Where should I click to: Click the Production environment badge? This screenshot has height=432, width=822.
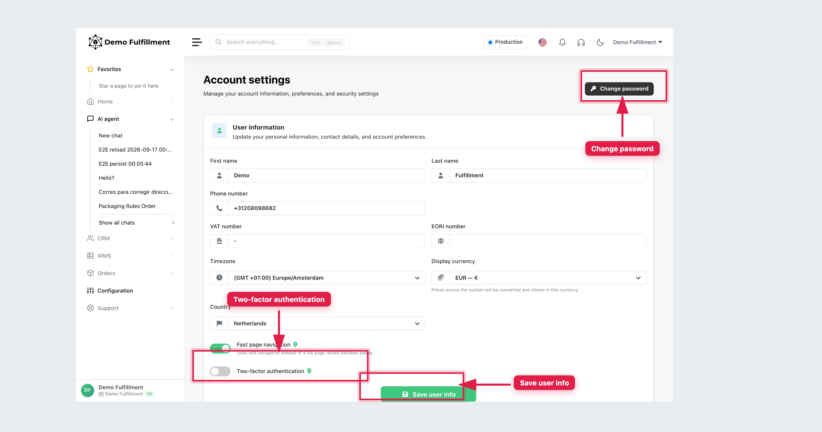[505, 42]
